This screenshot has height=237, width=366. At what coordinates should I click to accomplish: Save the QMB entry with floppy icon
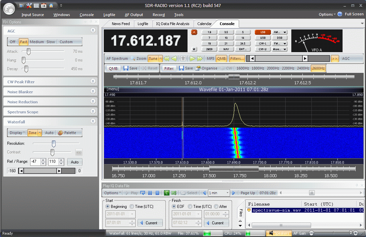pos(131,68)
